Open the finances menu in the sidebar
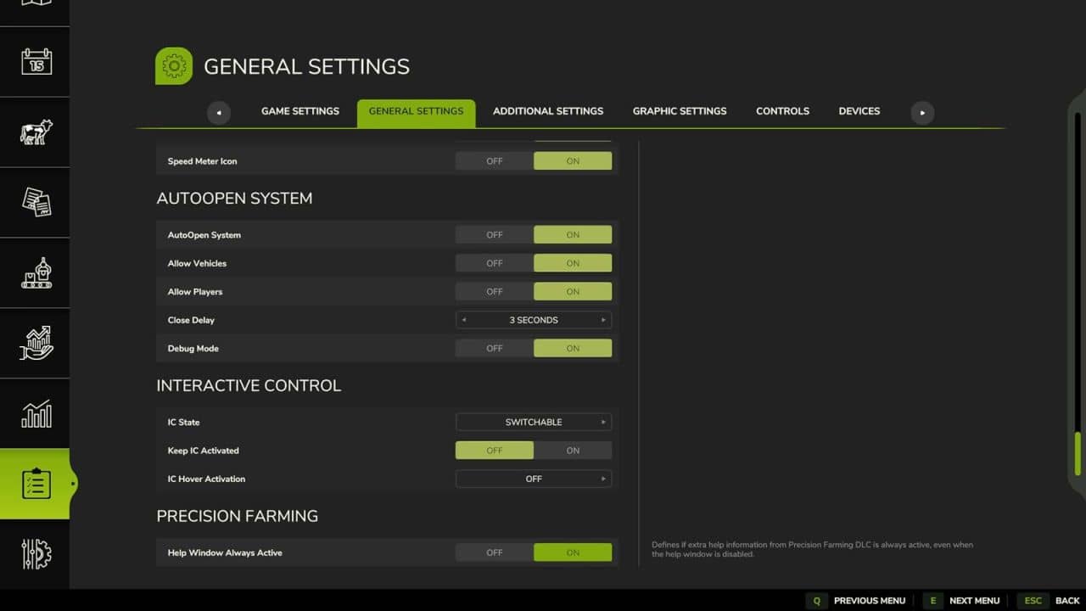The height and width of the screenshot is (611, 1086). [x=35, y=343]
